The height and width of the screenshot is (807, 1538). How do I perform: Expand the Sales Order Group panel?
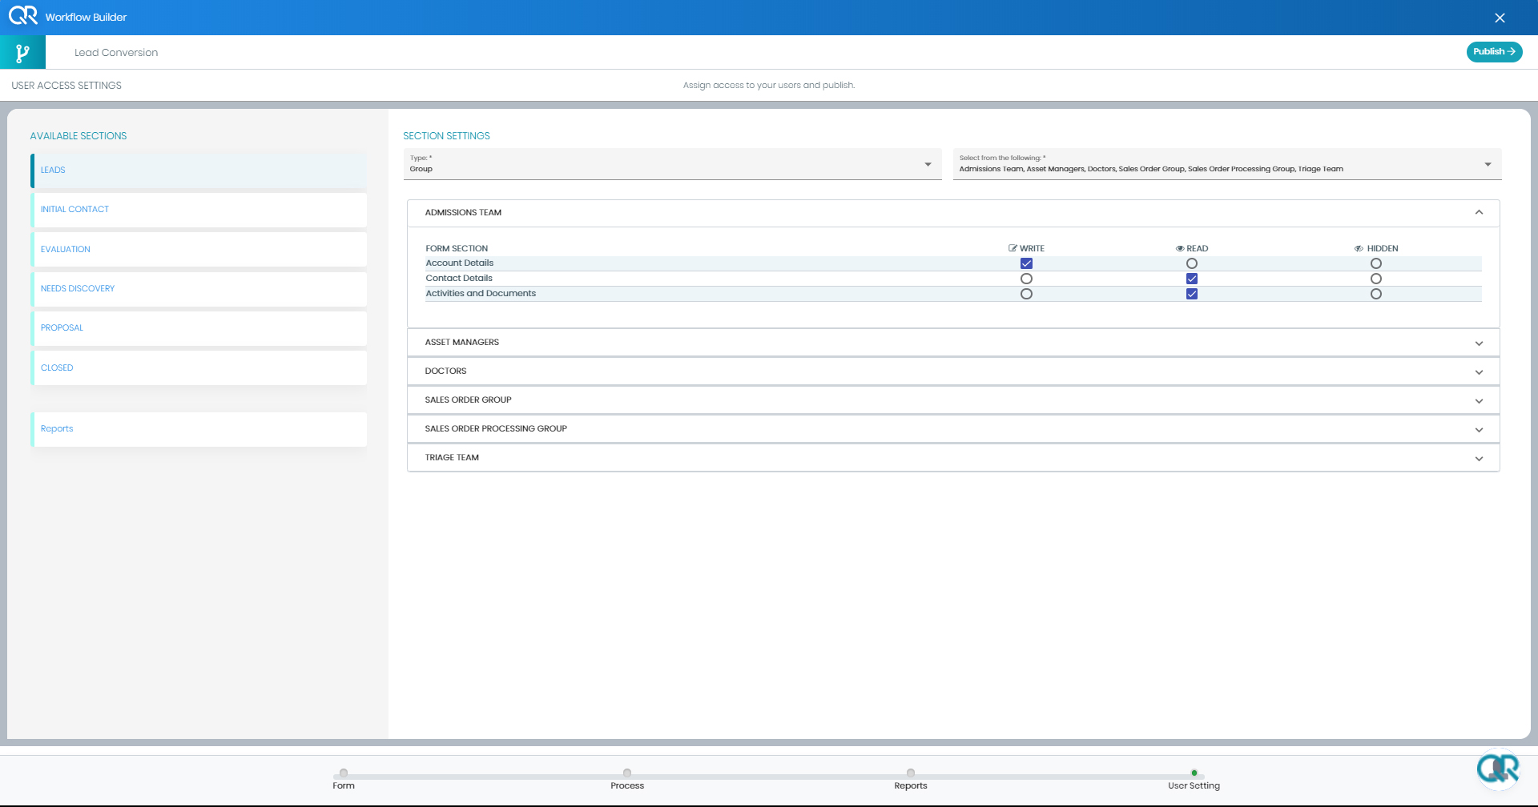953,400
